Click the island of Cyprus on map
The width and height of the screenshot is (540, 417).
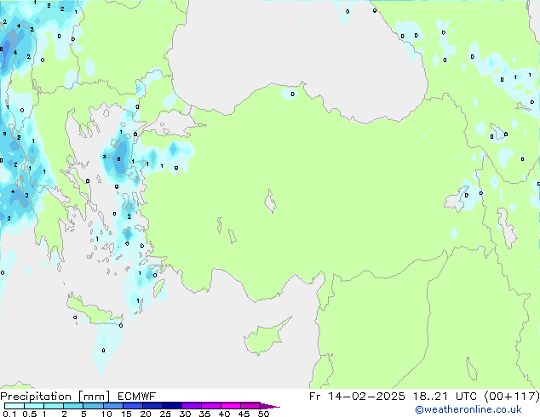tap(265, 338)
